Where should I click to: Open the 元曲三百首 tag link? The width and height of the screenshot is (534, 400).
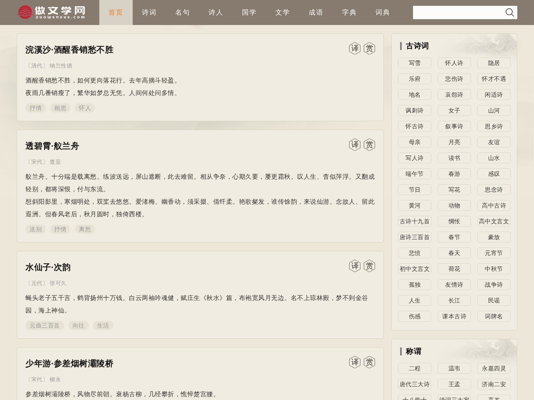click(45, 325)
